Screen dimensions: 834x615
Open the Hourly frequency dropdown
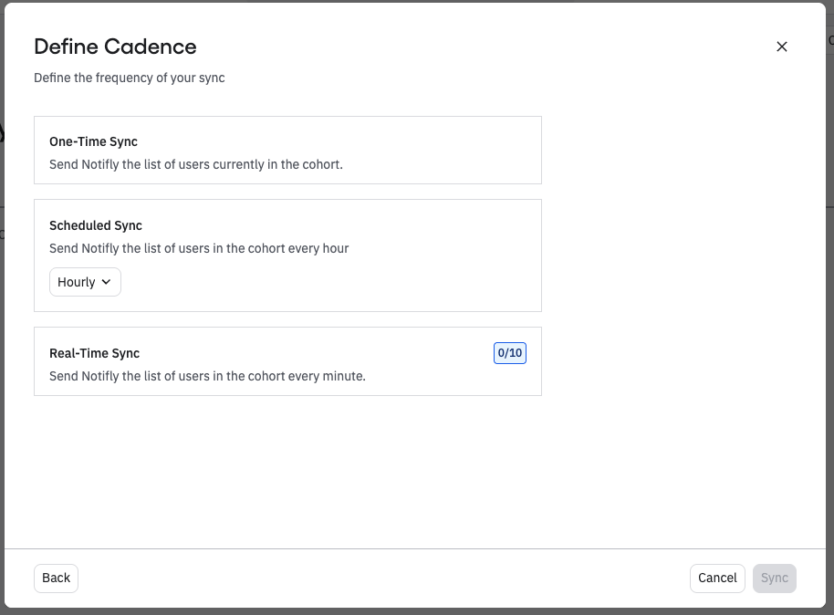[85, 283]
